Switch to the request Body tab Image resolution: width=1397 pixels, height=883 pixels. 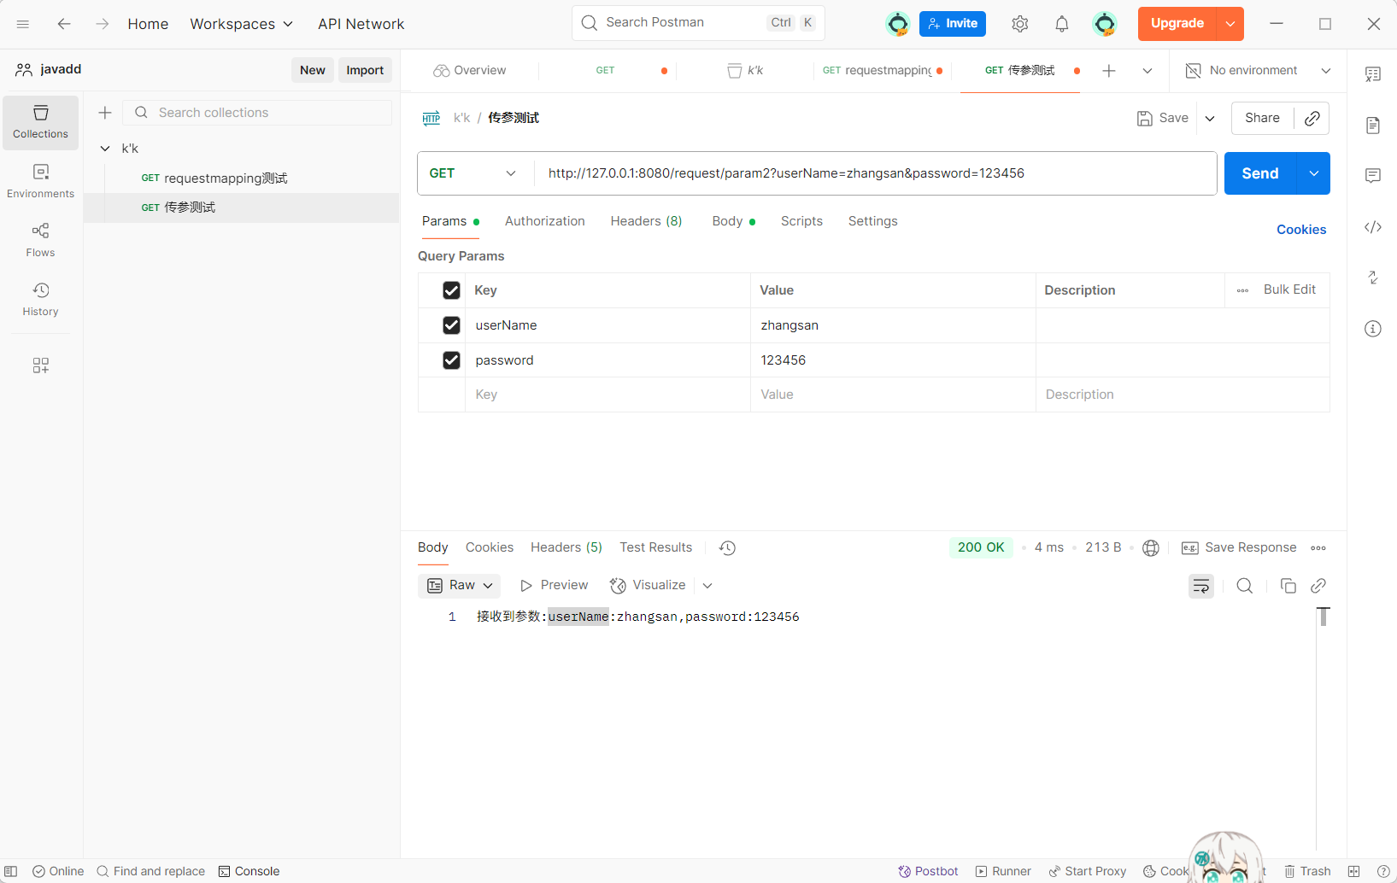pos(733,221)
